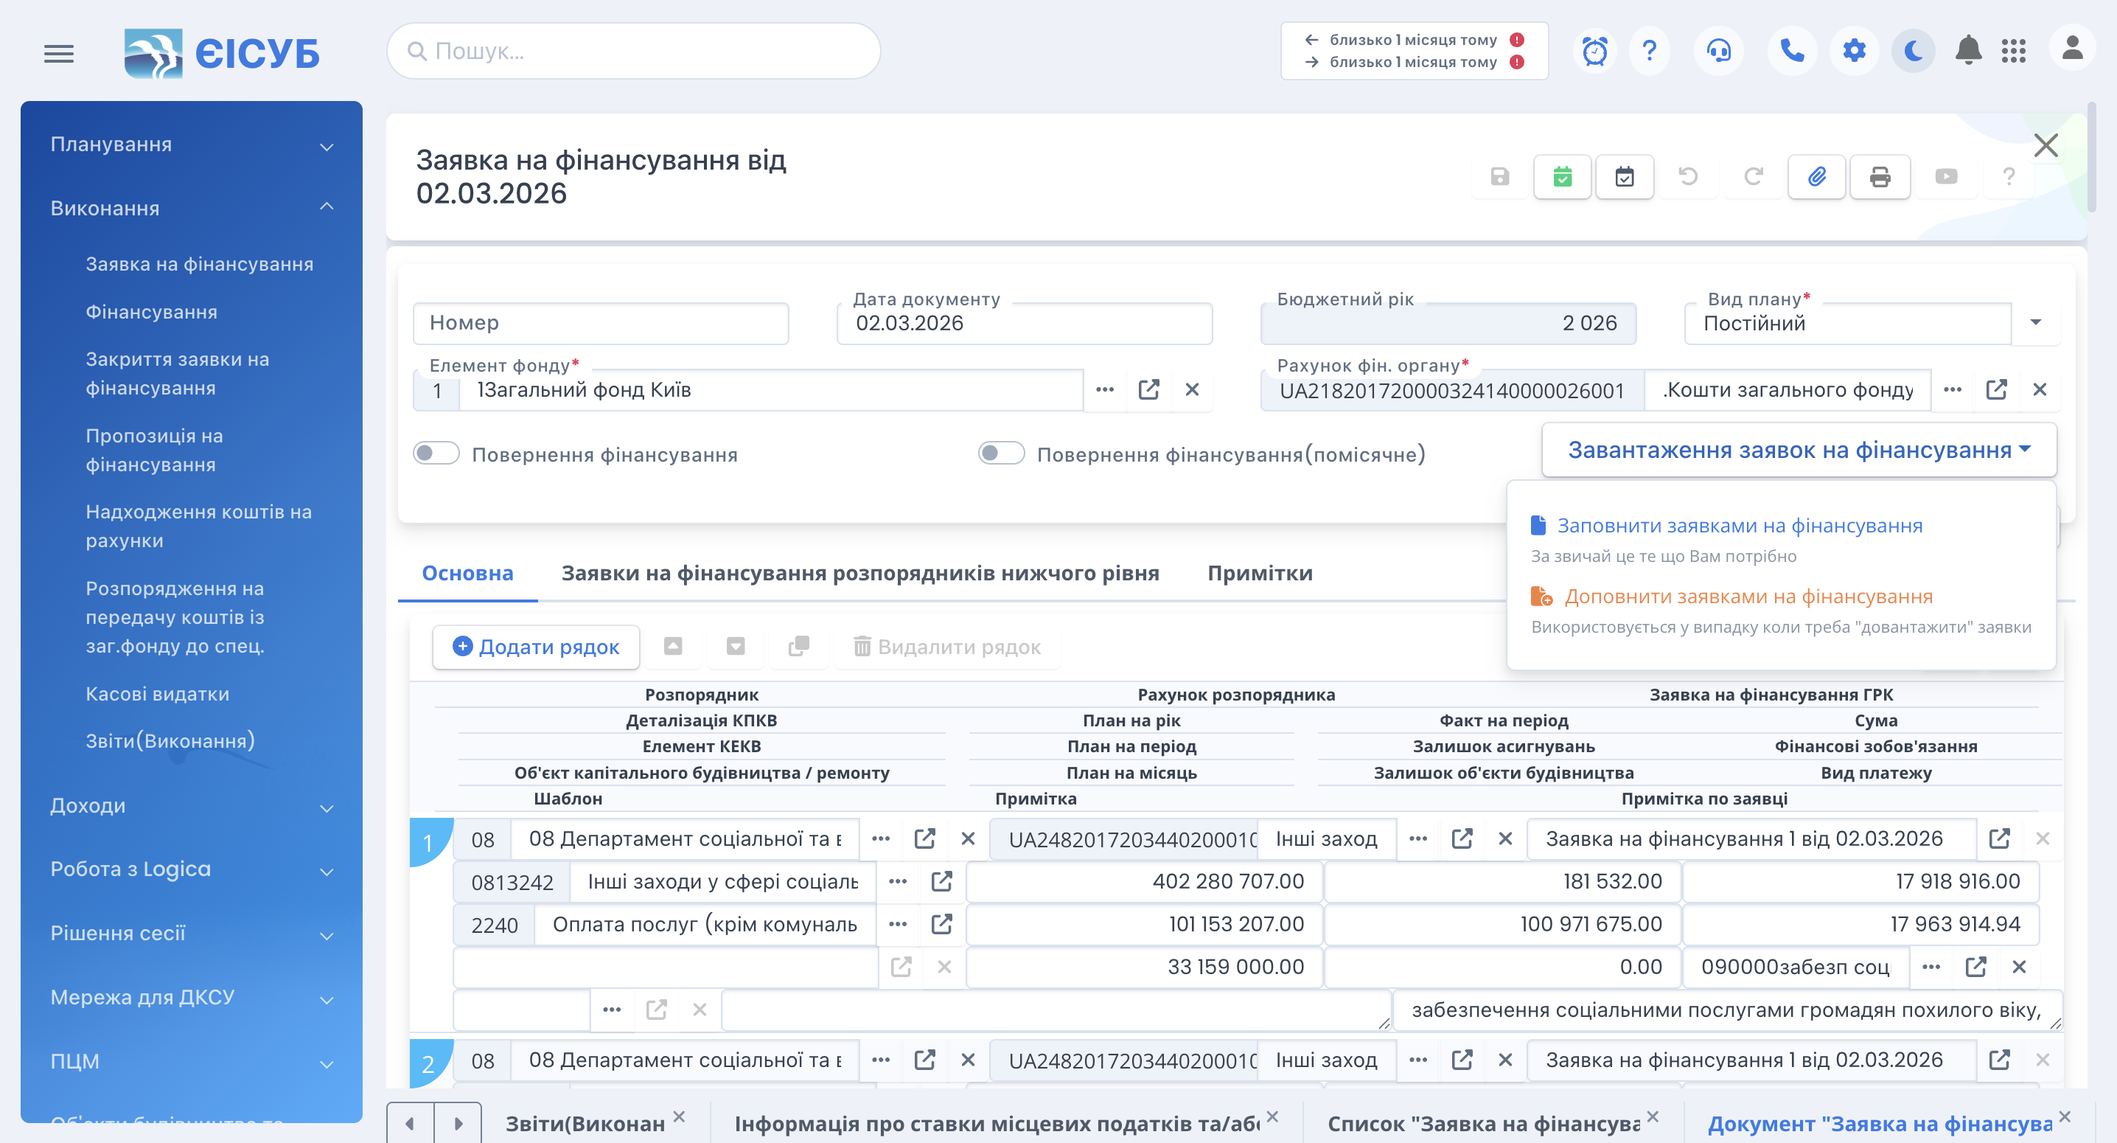Viewport: 2117px width, 1143px height.
Task: Close the financing request document panel
Action: pos(2045,145)
